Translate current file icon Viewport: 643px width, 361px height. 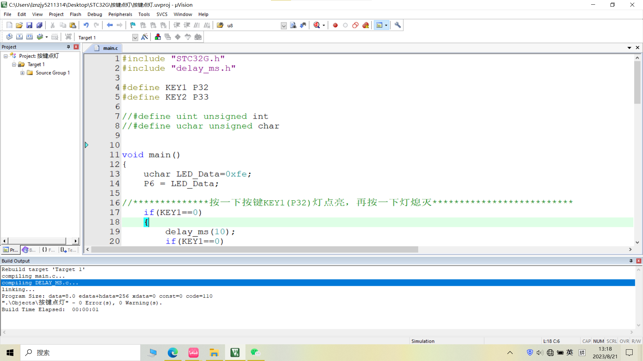(9, 37)
